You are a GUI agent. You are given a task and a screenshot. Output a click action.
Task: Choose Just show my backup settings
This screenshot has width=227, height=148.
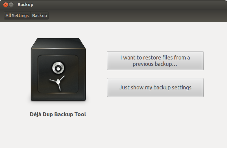[x=155, y=88]
